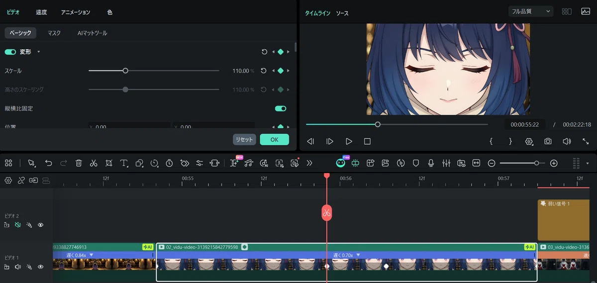Screen dimensions: 597x283
Task: Open the AI music notes tool
Action: pos(249,163)
